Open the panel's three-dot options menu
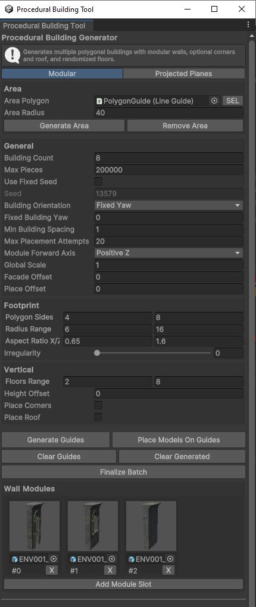This screenshot has width=256, height=607. (248, 25)
